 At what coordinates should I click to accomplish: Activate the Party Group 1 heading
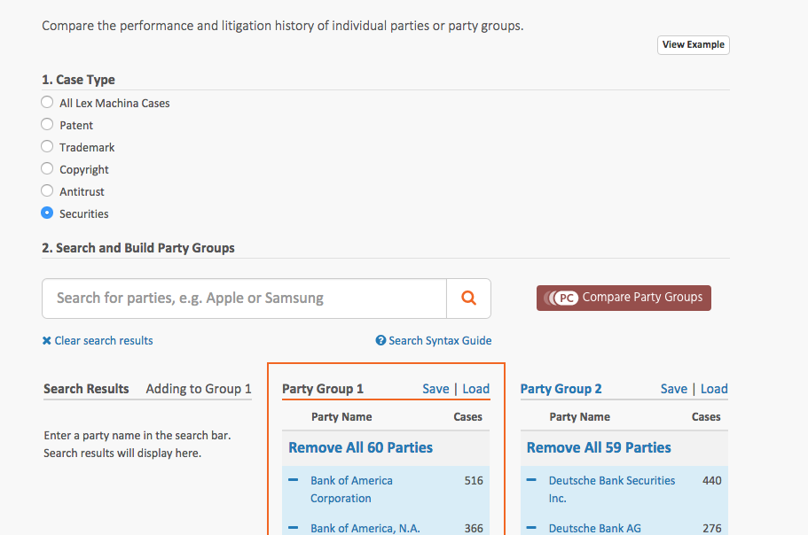pos(323,389)
